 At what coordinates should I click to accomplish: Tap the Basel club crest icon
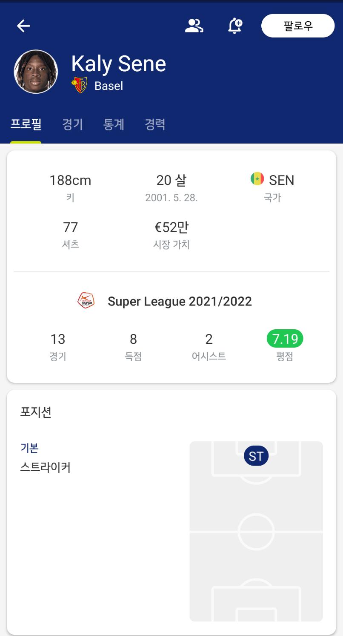point(80,85)
